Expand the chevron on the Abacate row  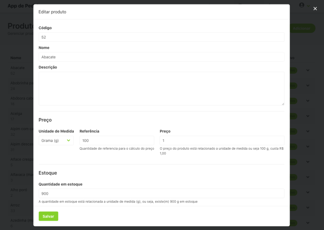pos(308,70)
